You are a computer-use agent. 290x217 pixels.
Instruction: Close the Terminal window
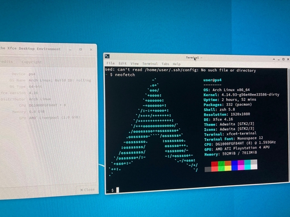[x=288, y=59]
